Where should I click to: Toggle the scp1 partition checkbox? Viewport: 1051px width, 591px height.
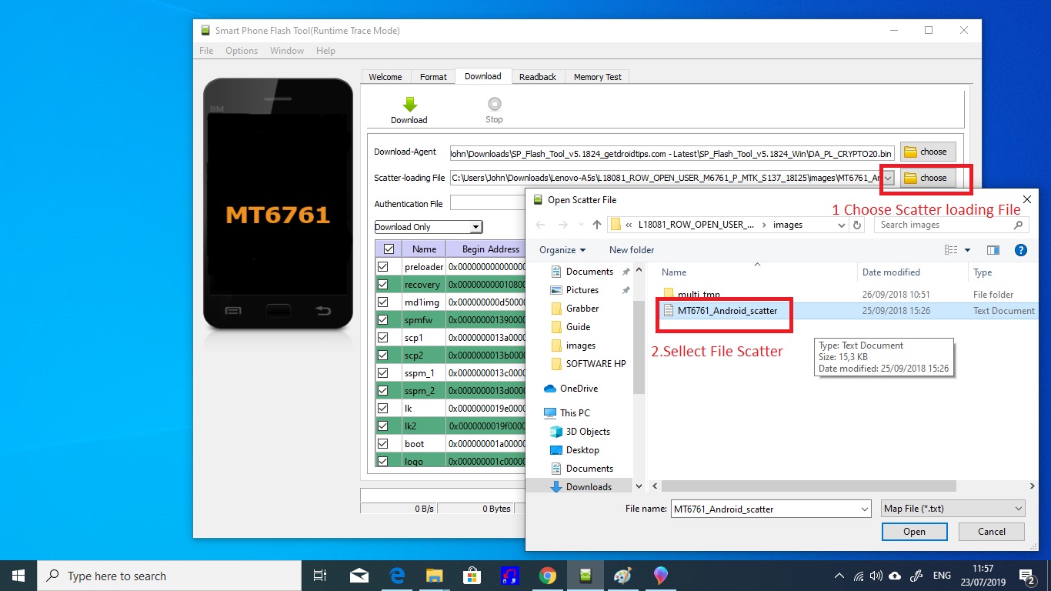click(x=383, y=338)
